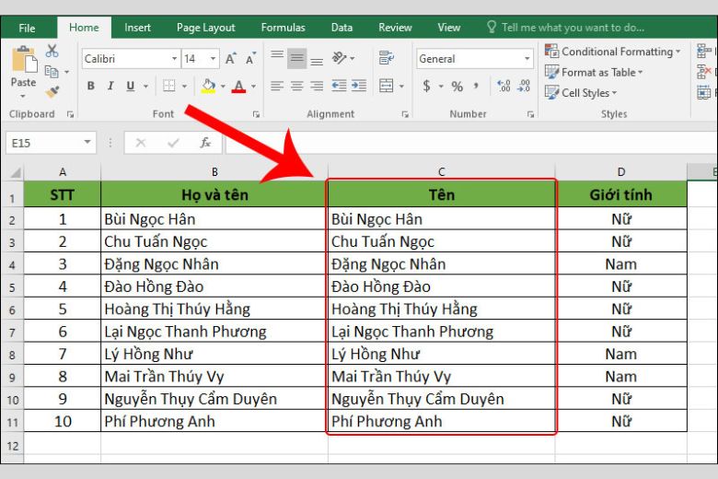
Task: Open the font name Calibri dropdown
Action: pos(175,59)
